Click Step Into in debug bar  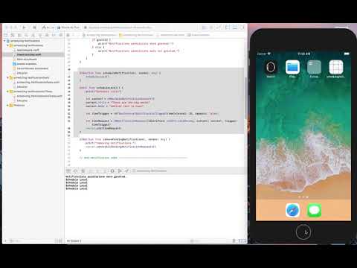(x=98, y=170)
